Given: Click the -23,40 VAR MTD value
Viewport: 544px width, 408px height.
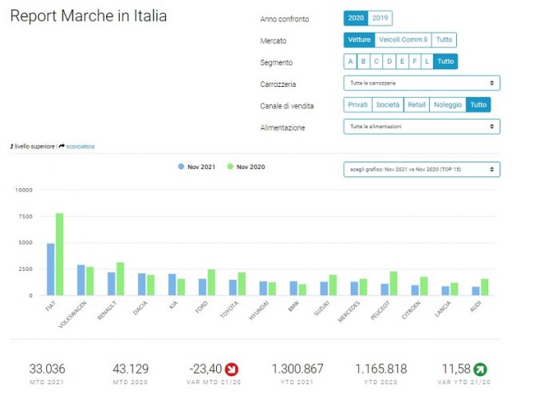Looking at the screenshot, I should [206, 369].
